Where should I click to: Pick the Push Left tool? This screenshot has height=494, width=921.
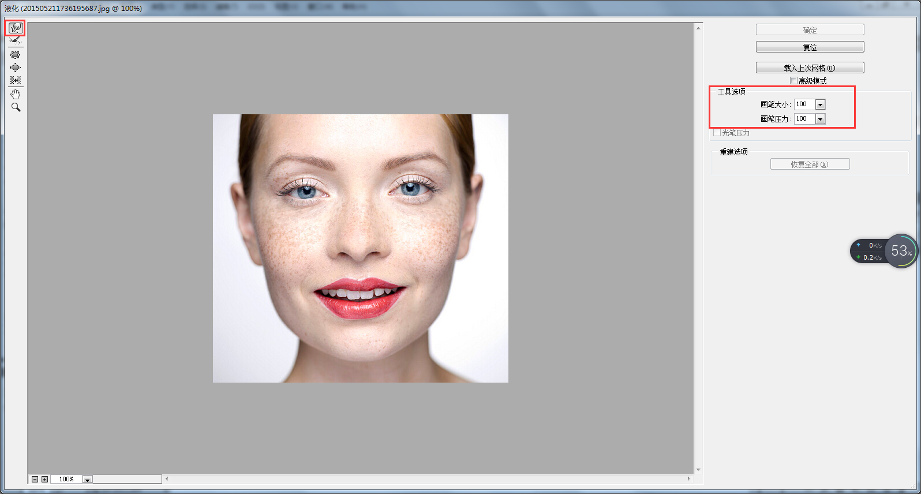point(15,80)
